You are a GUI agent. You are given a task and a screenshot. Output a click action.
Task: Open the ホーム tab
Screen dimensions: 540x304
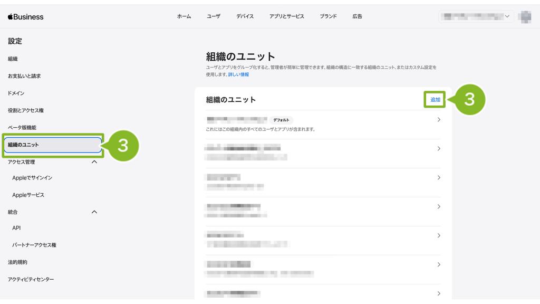[x=184, y=16]
